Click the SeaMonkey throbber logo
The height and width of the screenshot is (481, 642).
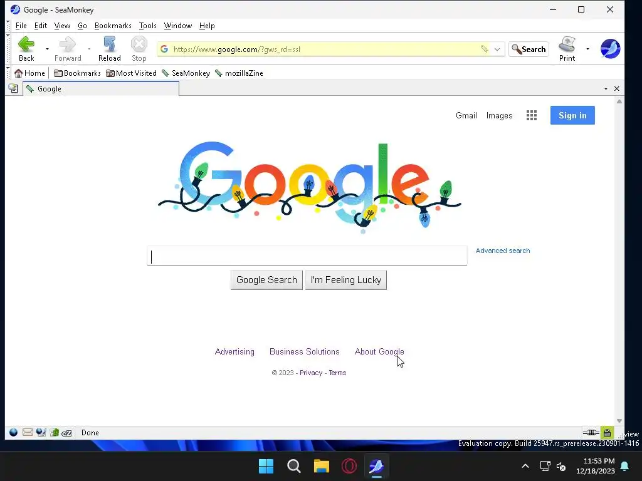click(x=610, y=49)
